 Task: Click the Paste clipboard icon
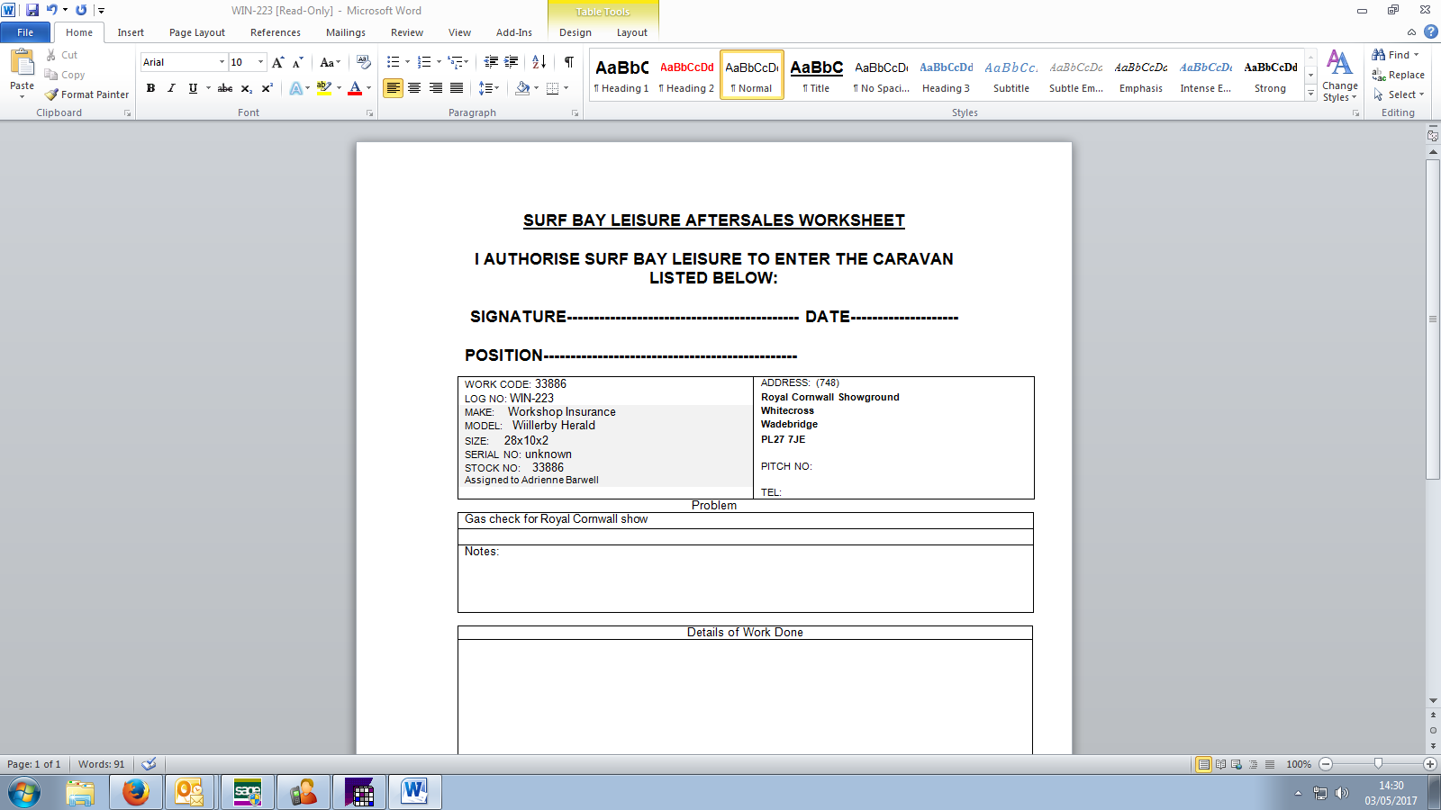(x=22, y=63)
